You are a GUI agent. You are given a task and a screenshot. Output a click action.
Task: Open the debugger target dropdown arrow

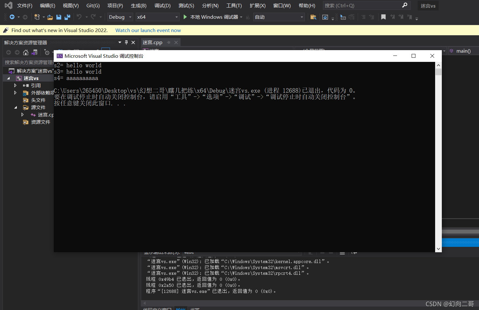[241, 17]
